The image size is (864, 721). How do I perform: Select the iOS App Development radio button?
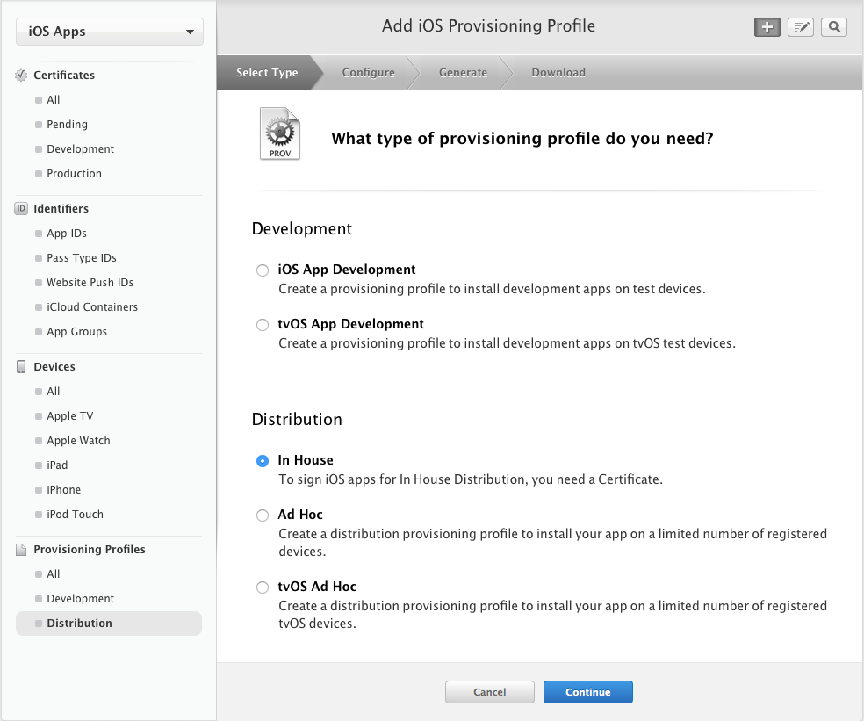[x=263, y=270]
